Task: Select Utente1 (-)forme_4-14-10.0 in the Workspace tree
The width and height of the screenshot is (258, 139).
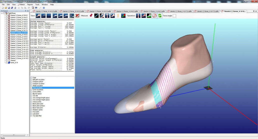Action: coord(19,41)
